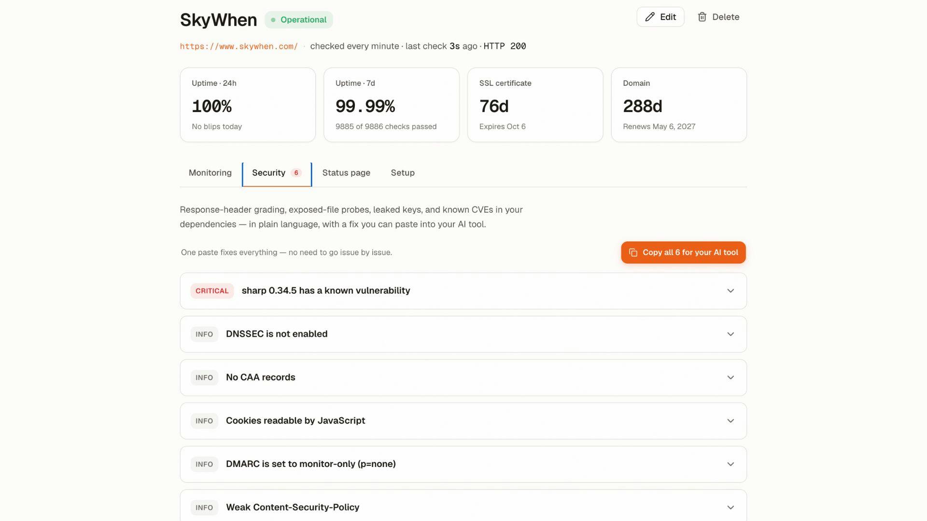
Task: Click the 'DMARC is set to monitor-only' title
Action: tap(311, 464)
